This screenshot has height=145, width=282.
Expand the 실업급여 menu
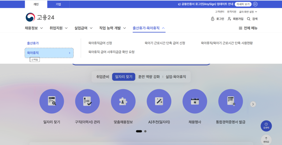pos(84,28)
